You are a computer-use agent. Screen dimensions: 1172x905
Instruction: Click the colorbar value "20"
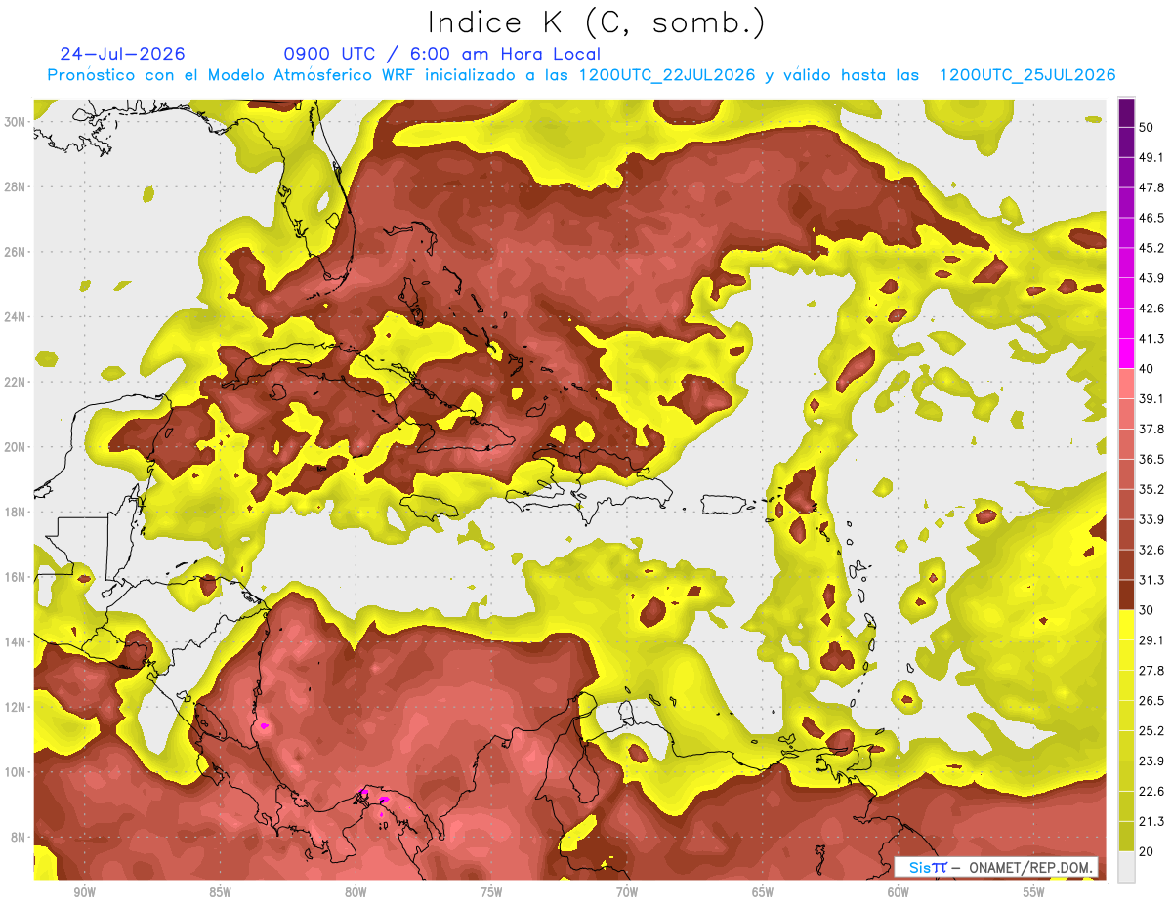tap(1147, 851)
